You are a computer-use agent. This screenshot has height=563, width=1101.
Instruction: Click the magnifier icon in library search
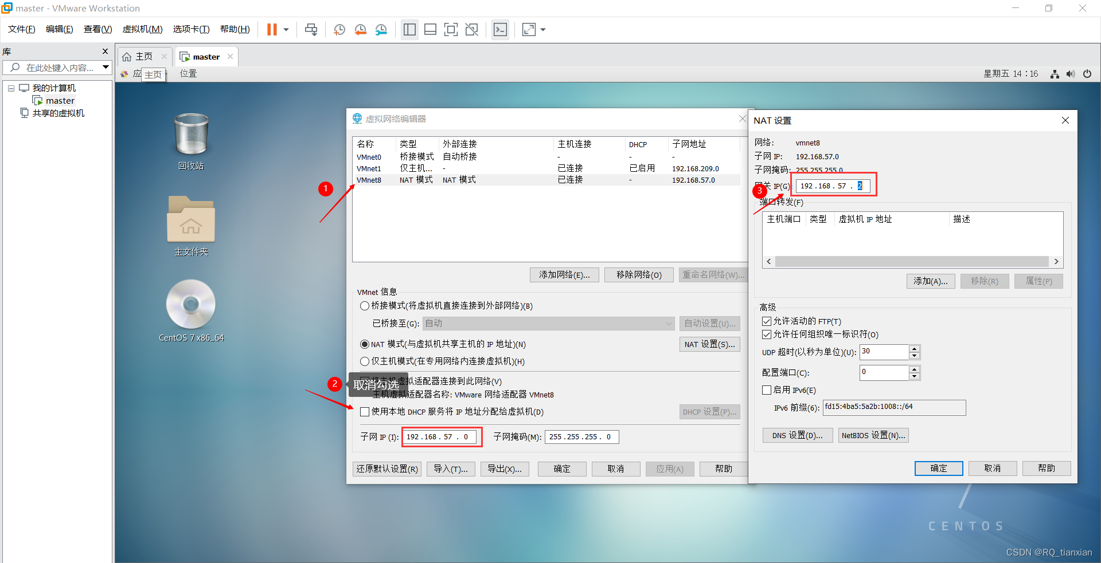[x=15, y=68]
